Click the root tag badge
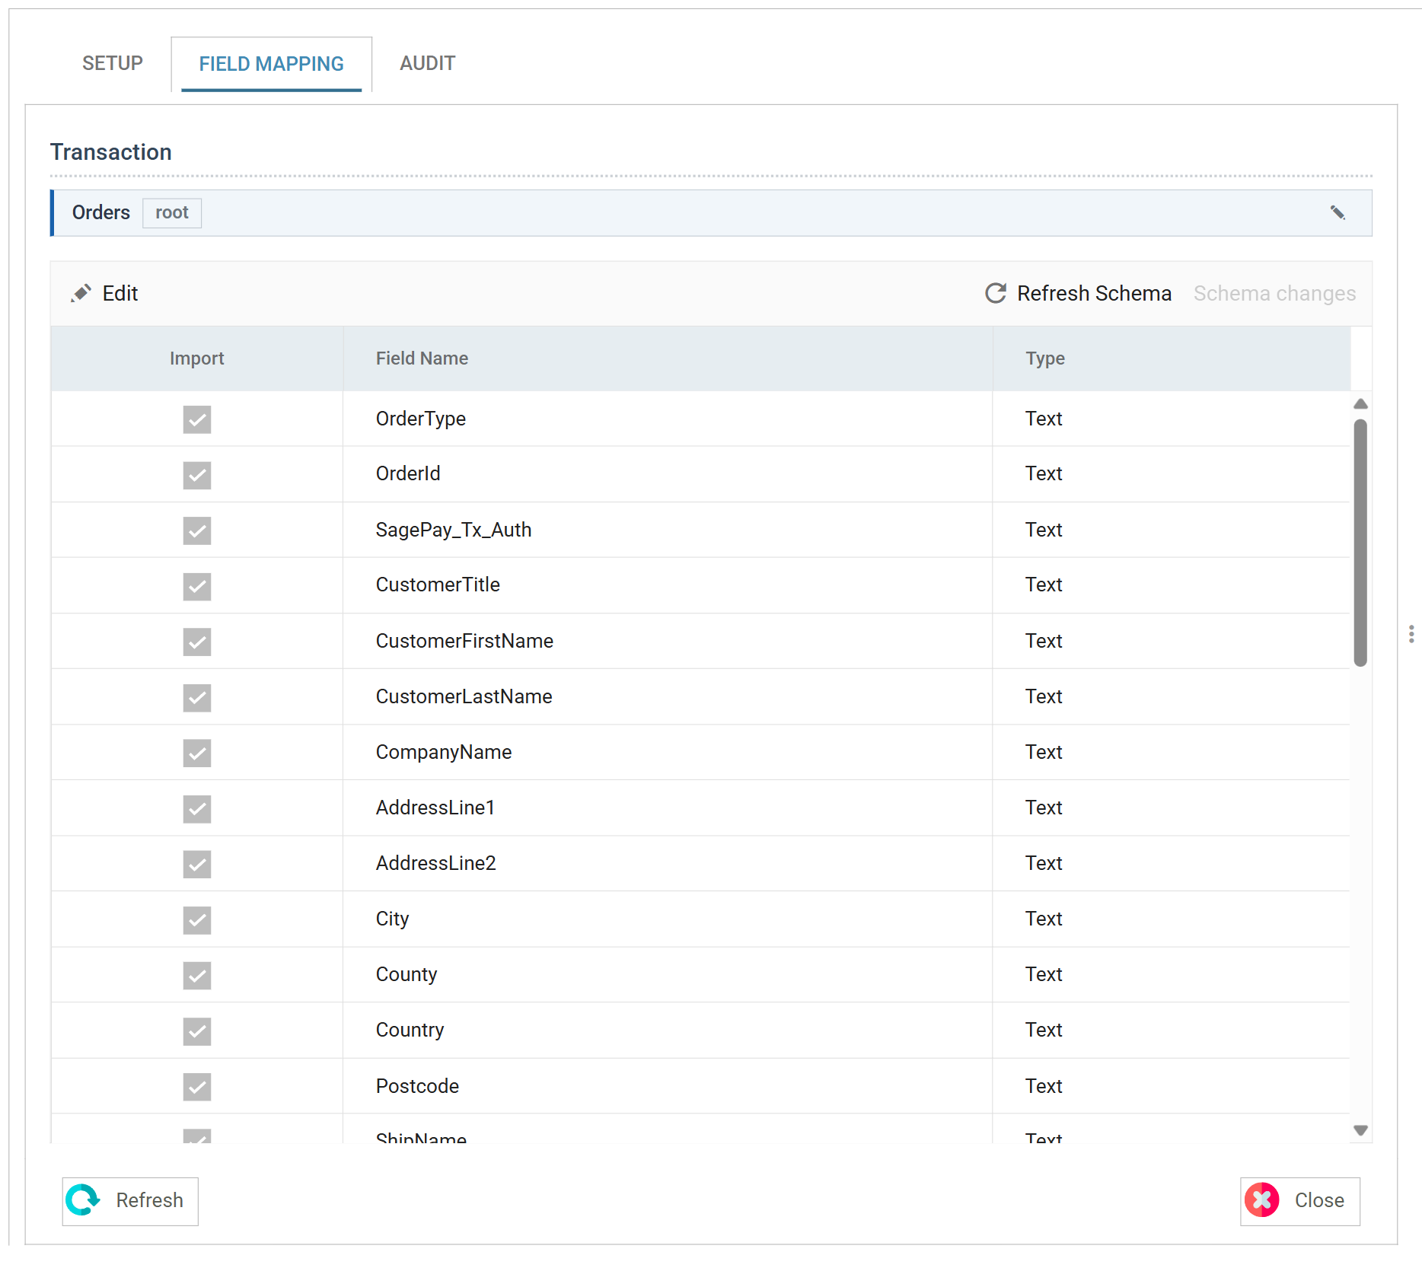The height and width of the screenshot is (1268, 1422). (172, 212)
